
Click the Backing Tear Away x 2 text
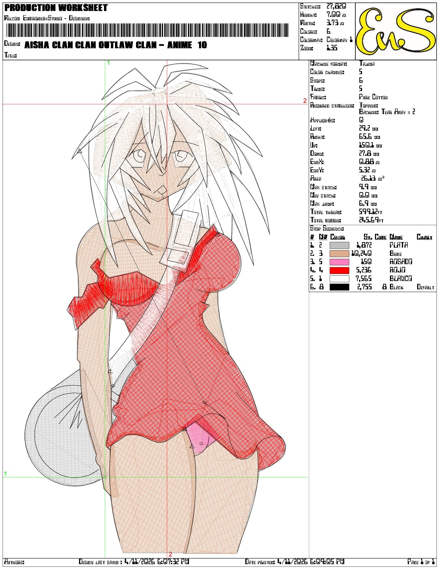387,112
